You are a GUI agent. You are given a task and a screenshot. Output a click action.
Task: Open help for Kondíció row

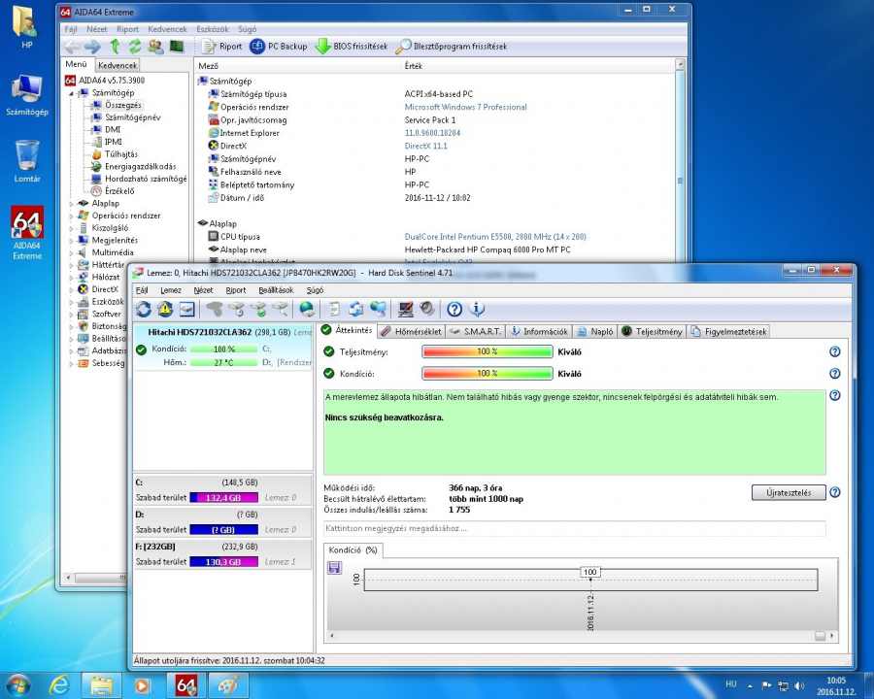pos(834,374)
